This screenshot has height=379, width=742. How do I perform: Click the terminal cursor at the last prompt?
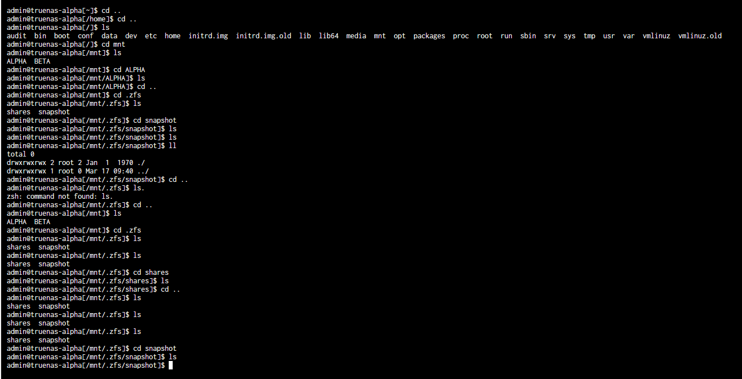click(170, 365)
